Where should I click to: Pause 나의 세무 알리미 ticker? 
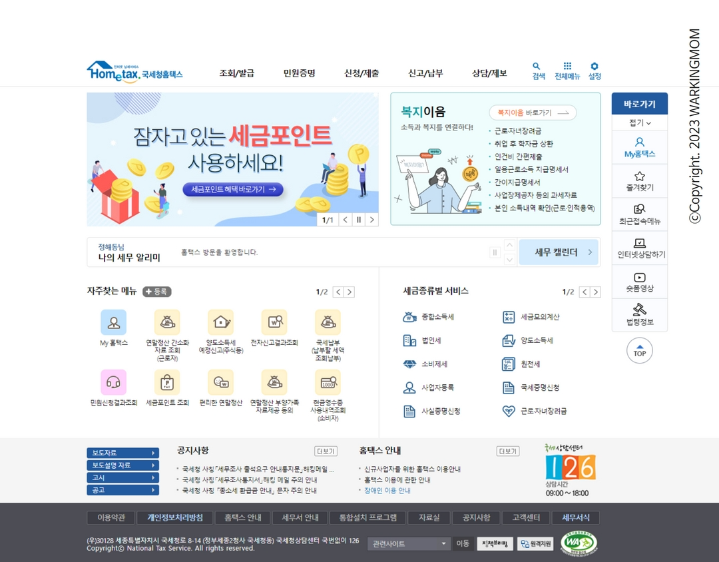coord(495,252)
